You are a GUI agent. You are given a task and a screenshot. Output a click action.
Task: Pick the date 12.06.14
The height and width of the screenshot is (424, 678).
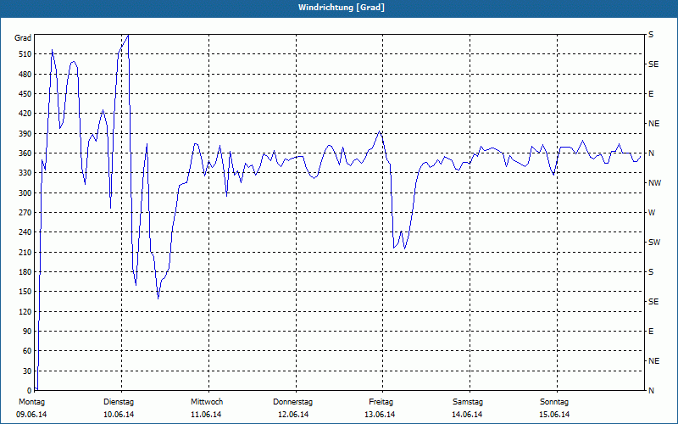(x=293, y=415)
